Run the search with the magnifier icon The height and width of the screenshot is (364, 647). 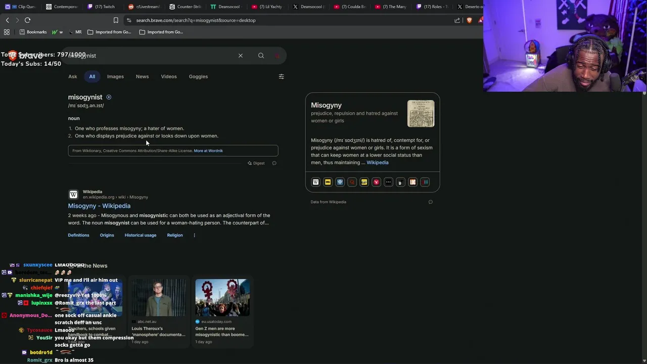pos(261,56)
